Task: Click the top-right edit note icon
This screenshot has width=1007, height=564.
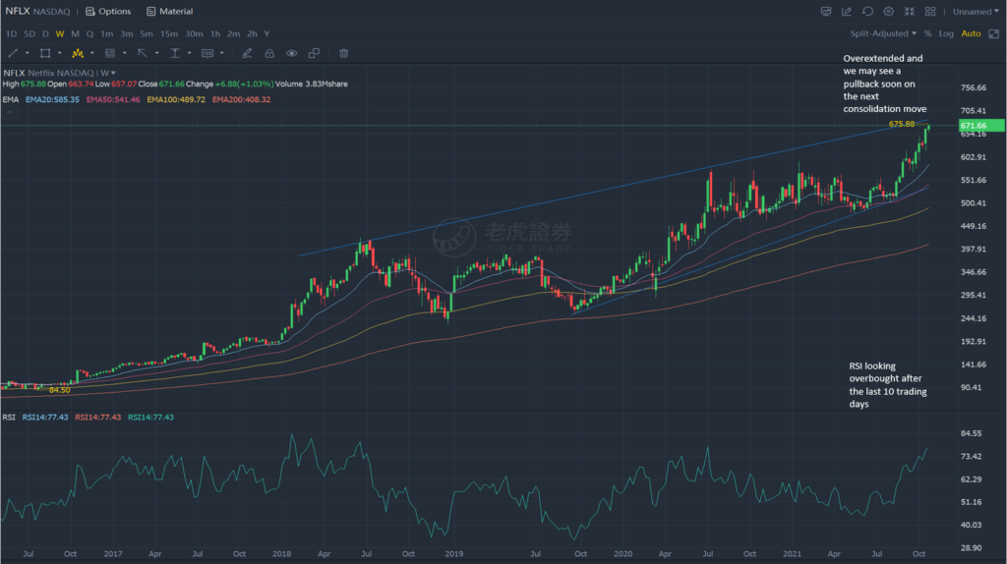Action: (x=847, y=12)
